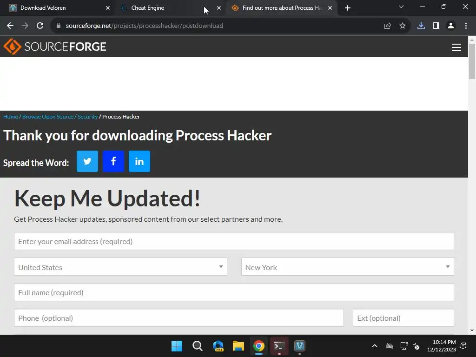Close the Process Hacker tab
The height and width of the screenshot is (357, 476).
(330, 8)
